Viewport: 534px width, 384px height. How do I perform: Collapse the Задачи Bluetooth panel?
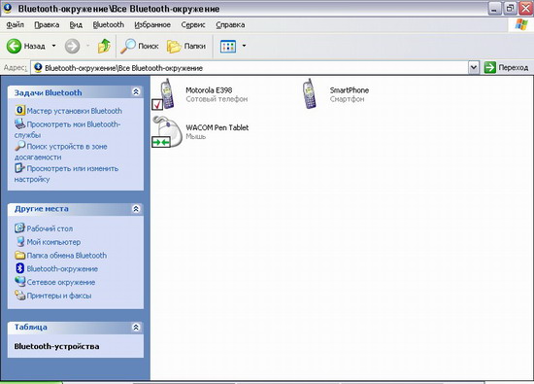(136, 91)
